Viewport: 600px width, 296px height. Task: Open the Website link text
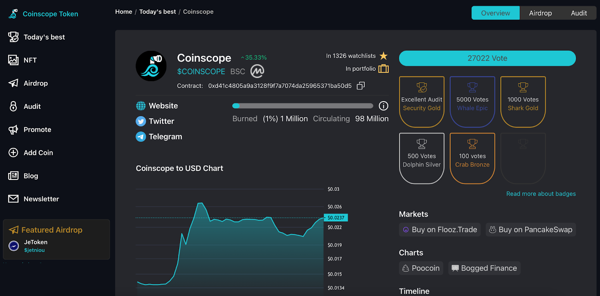click(163, 106)
